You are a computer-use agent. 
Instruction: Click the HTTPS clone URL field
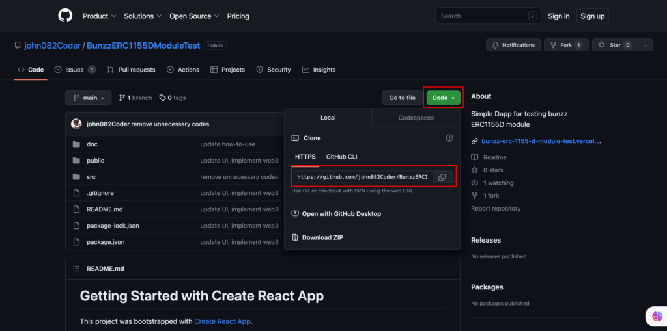(x=362, y=177)
